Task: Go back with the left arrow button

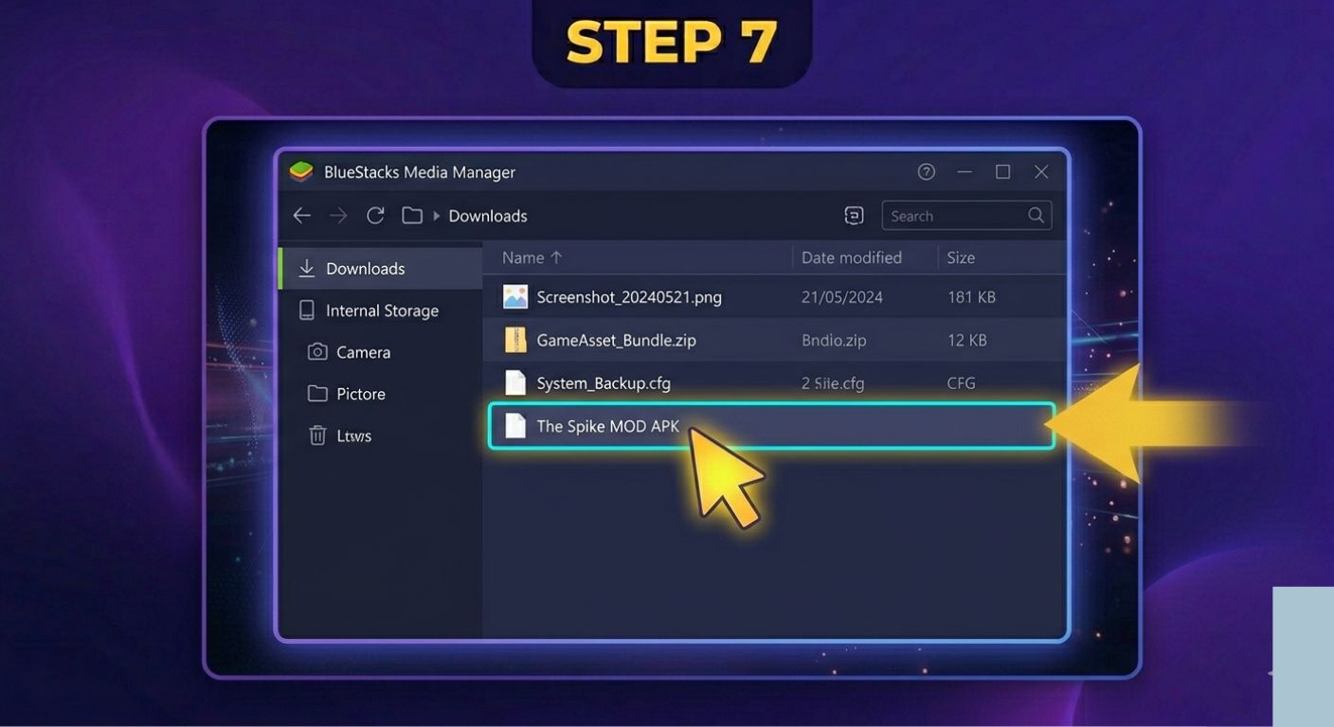Action: click(302, 216)
